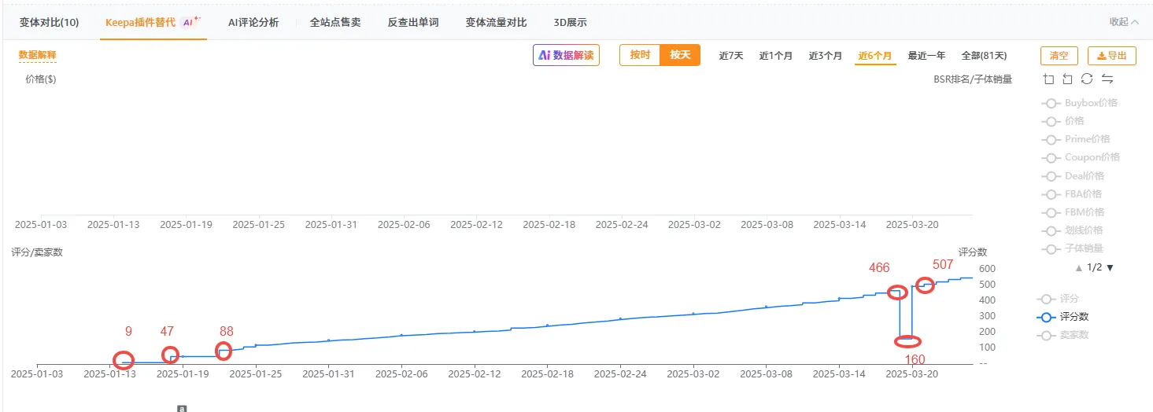
Task: Click the circular restore refresh icon
Action: [1087, 79]
